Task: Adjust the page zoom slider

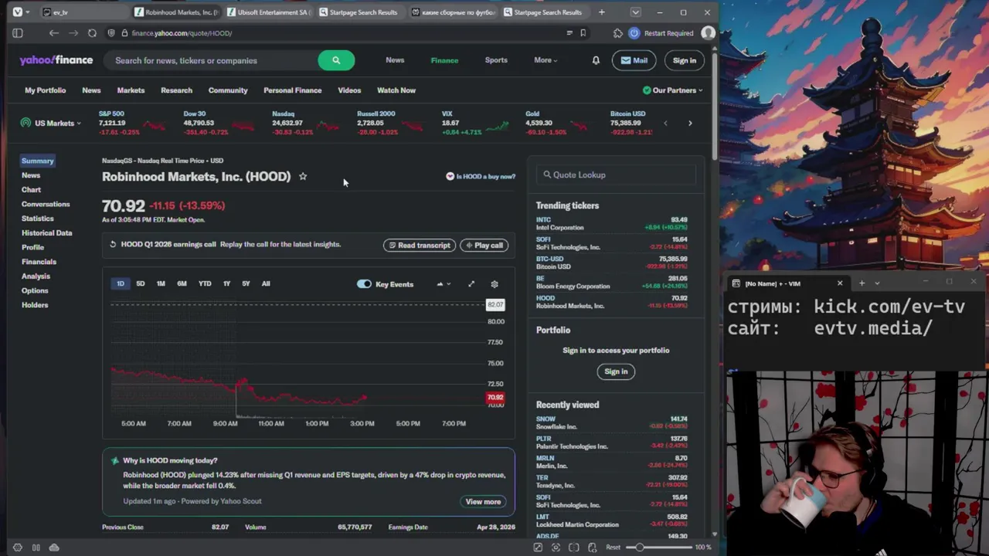Action: (x=658, y=548)
